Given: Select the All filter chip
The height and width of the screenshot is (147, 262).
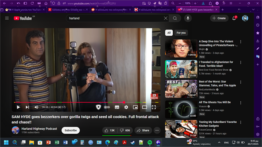Looking at the screenshot, I should tap(169, 33).
